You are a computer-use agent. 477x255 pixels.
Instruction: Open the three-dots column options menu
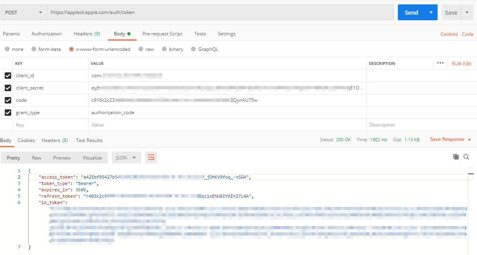(440, 63)
